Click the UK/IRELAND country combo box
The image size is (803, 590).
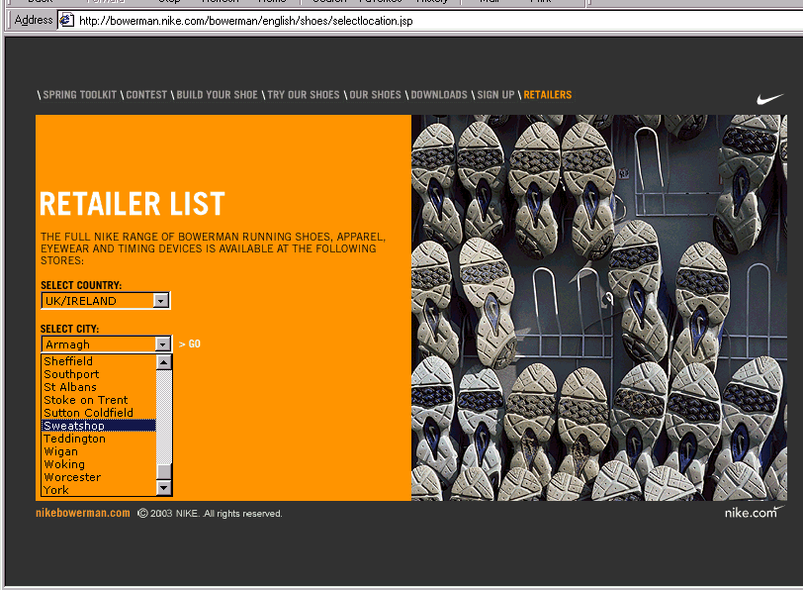point(105,300)
